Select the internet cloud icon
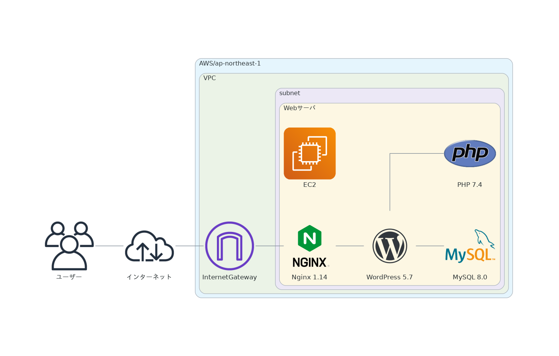This screenshot has width=559, height=356. coord(149,246)
